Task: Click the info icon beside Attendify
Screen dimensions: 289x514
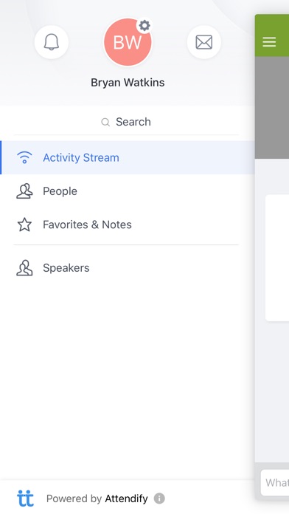Action: point(159,498)
